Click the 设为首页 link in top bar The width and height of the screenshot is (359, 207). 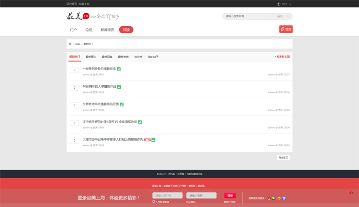(x=72, y=4)
